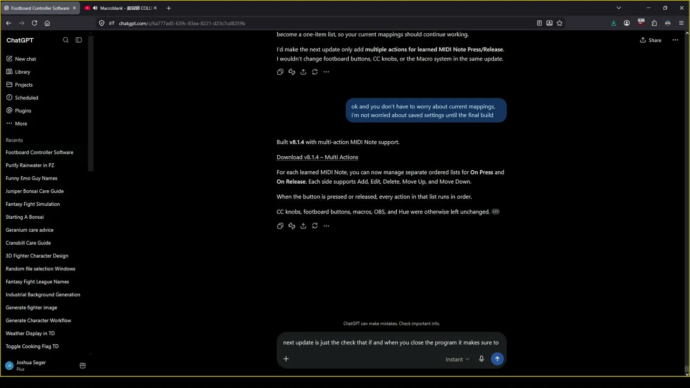Image resolution: width=690 pixels, height=388 pixels.
Task: Close the Macroblank browser tab
Action: (155, 8)
